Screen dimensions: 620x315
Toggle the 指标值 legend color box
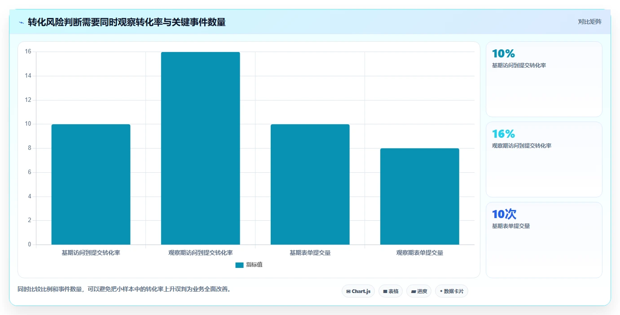coord(239,265)
